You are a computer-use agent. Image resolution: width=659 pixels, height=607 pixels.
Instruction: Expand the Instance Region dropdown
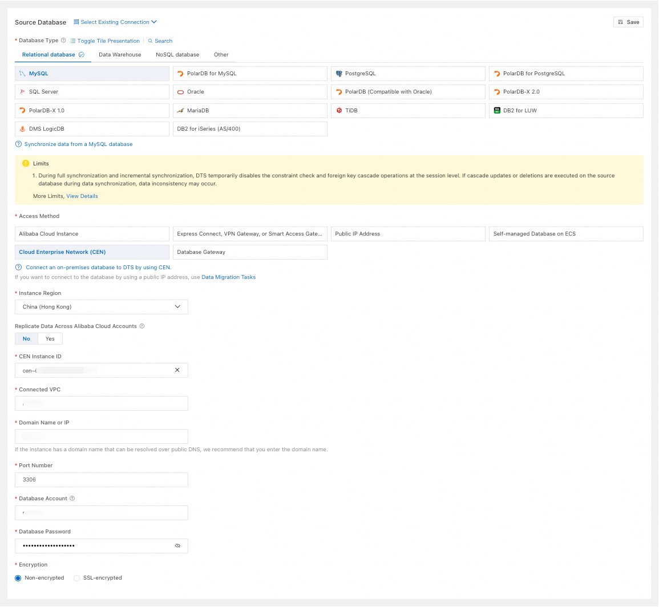click(102, 307)
